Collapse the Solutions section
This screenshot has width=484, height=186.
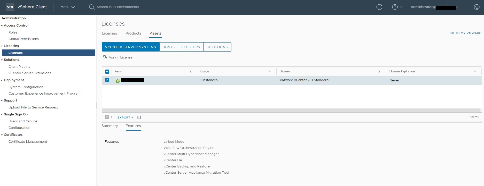[2, 60]
